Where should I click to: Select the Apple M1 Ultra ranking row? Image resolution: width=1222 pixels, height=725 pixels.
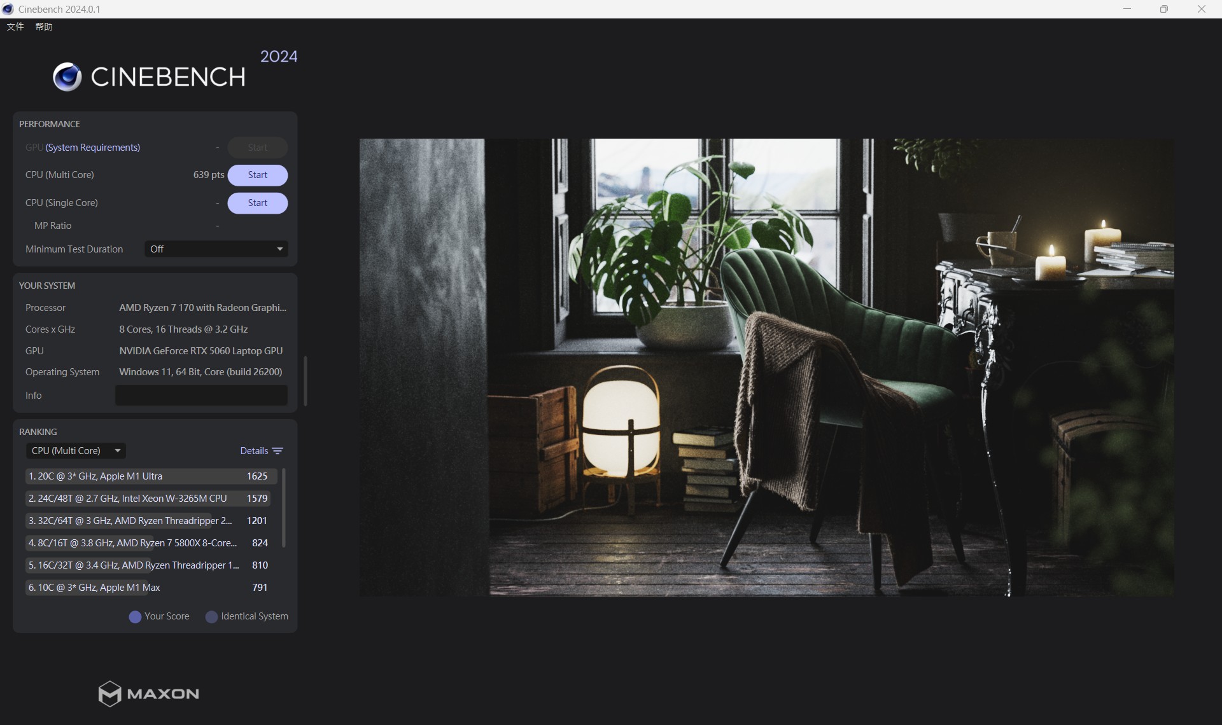click(151, 476)
